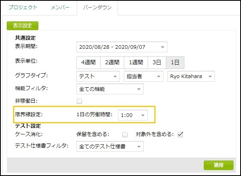Click the 限界線設定 label
241x176 pixels.
29,115
